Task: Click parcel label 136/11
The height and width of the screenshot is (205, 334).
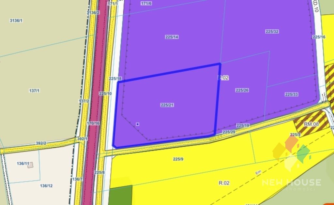Action: pyautogui.click(x=23, y=164)
